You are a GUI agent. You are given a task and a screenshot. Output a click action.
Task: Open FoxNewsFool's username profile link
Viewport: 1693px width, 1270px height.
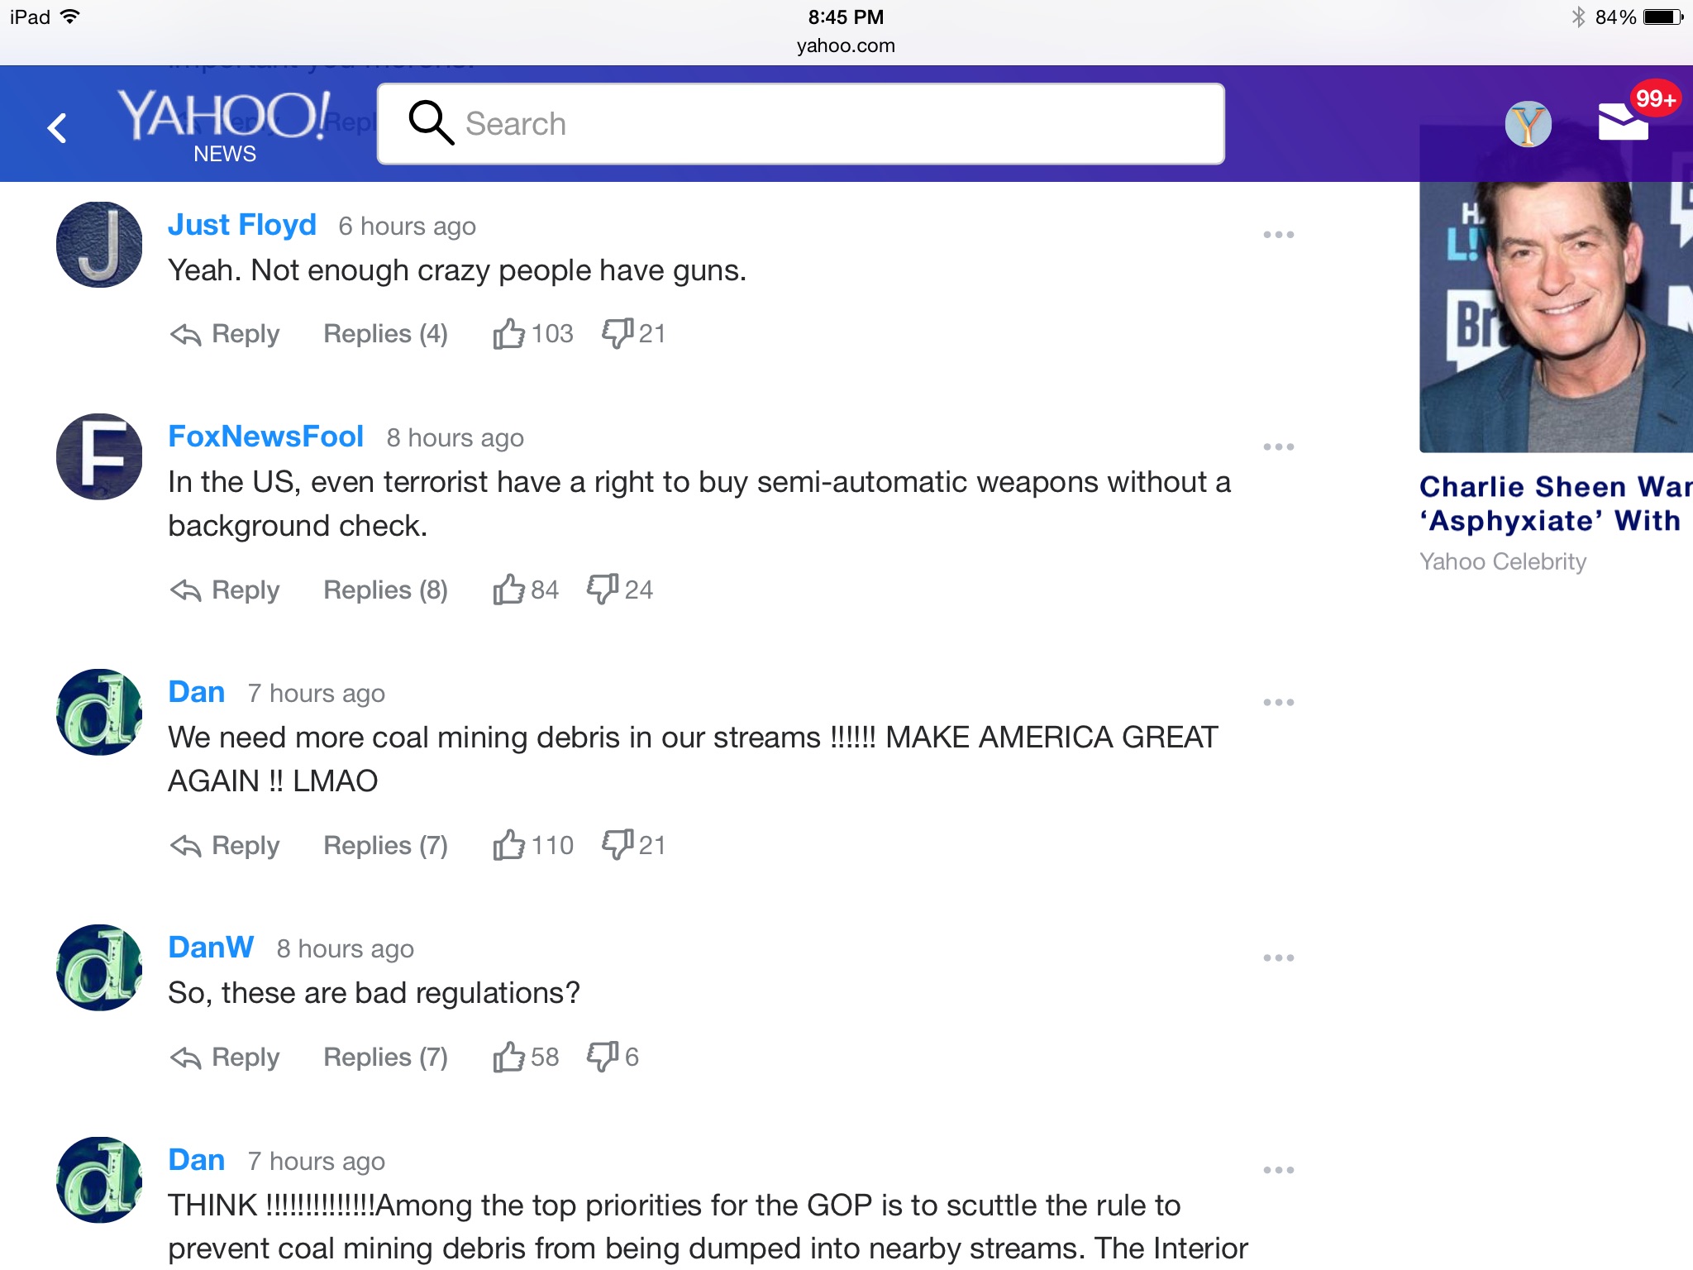(265, 437)
